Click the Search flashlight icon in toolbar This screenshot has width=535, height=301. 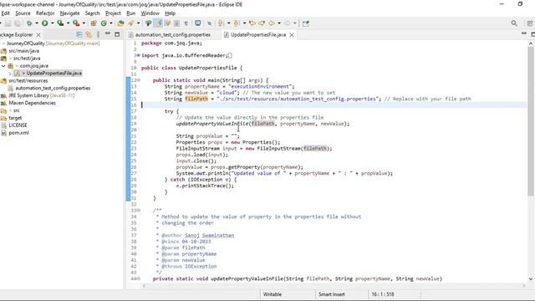click(x=130, y=23)
